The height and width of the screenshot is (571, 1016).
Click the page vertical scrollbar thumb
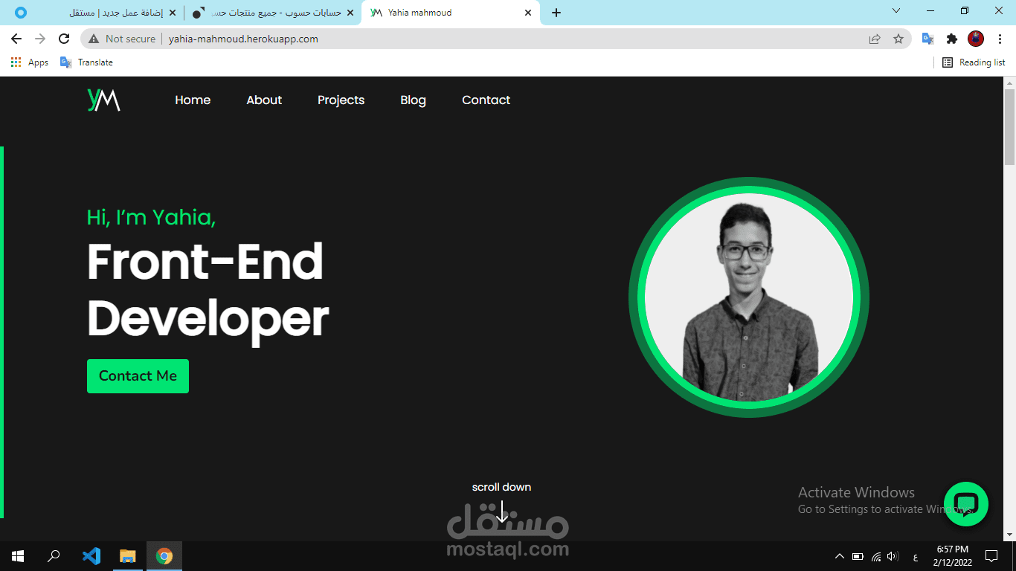[x=1009, y=126]
